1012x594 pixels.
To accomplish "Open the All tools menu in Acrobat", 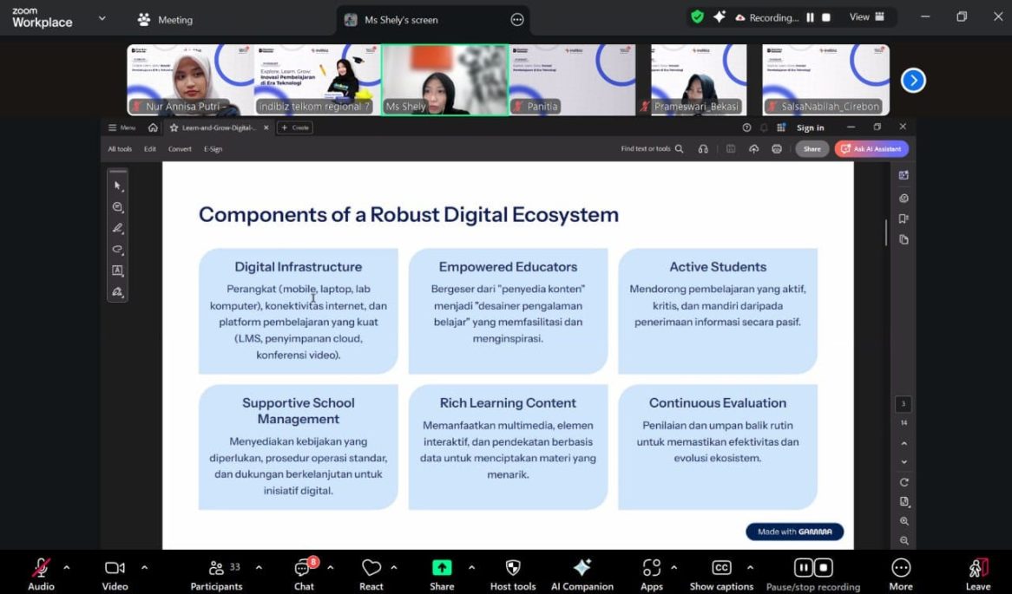I will coord(120,149).
